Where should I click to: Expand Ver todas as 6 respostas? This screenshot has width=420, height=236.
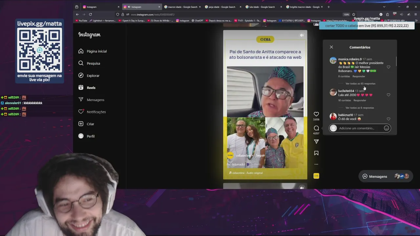[360, 108]
